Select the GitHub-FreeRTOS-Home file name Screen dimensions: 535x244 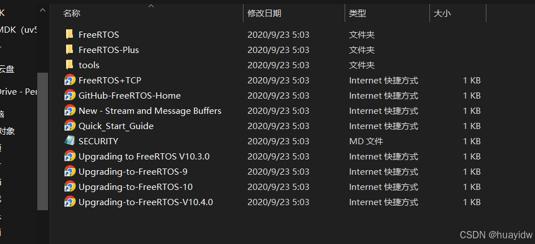129,96
